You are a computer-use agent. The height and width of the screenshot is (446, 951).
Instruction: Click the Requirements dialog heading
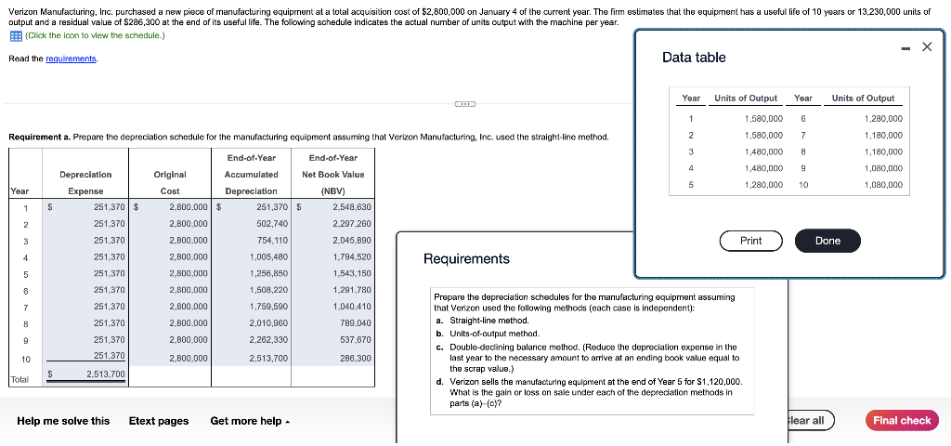(466, 259)
